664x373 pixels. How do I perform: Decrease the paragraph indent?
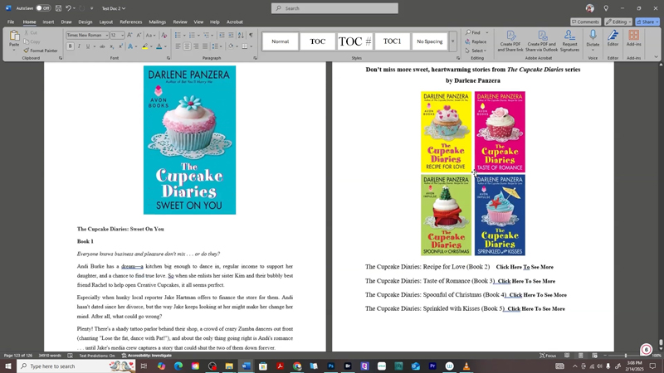tap(222, 35)
